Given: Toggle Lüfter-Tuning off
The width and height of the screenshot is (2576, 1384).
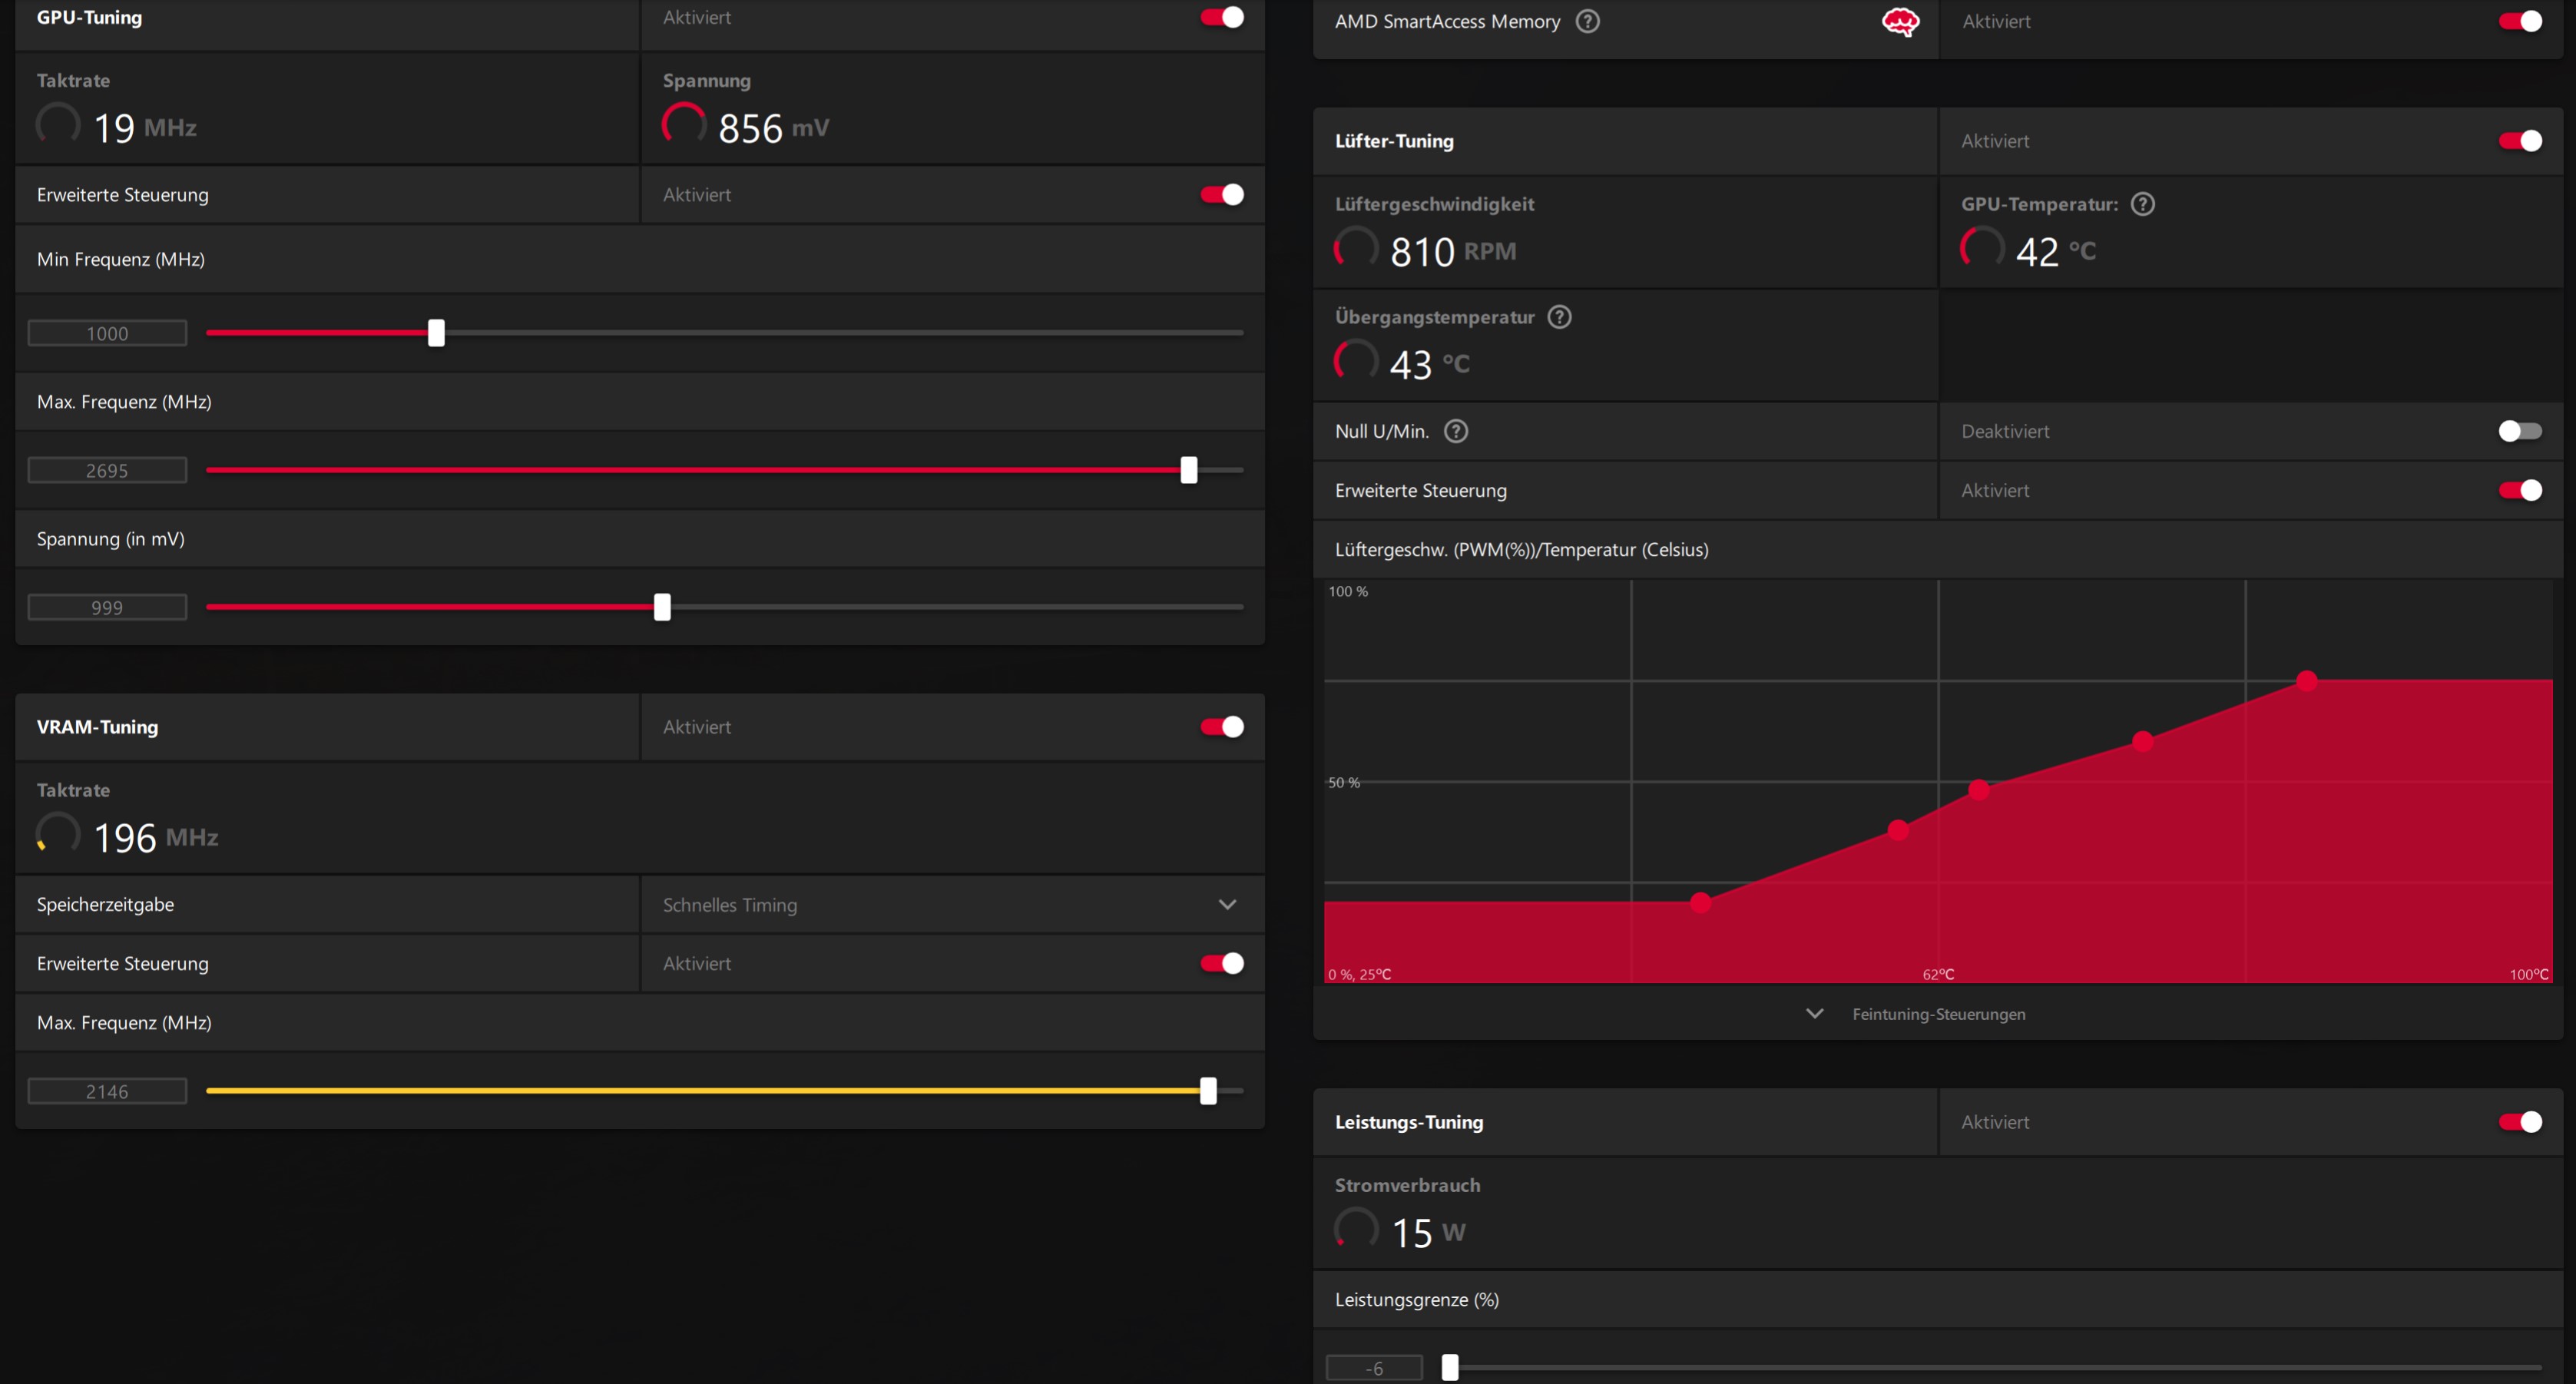Looking at the screenshot, I should (x=2519, y=141).
